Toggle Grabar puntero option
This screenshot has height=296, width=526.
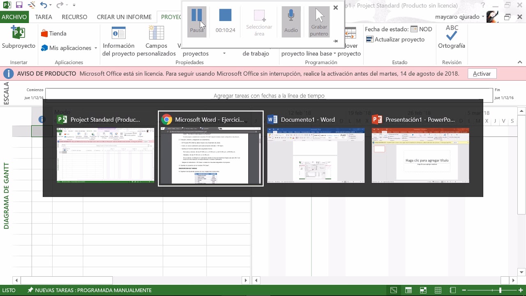(319, 22)
